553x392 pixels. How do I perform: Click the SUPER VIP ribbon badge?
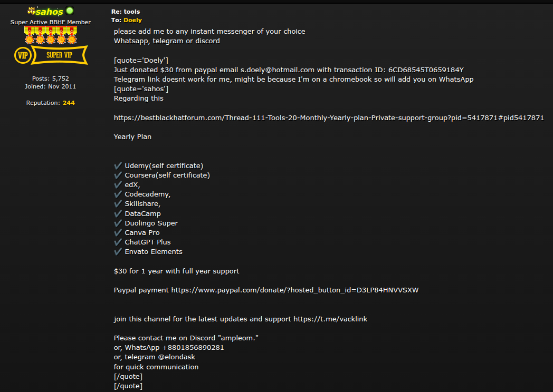pyautogui.click(x=59, y=55)
